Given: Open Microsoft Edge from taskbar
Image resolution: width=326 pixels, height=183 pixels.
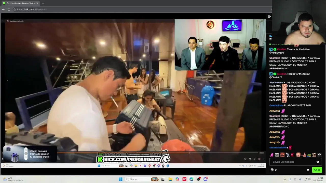Looking at the screenshot, I should click(x=191, y=179).
